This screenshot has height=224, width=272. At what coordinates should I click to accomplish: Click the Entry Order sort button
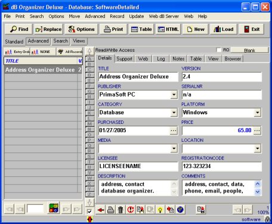(17, 52)
